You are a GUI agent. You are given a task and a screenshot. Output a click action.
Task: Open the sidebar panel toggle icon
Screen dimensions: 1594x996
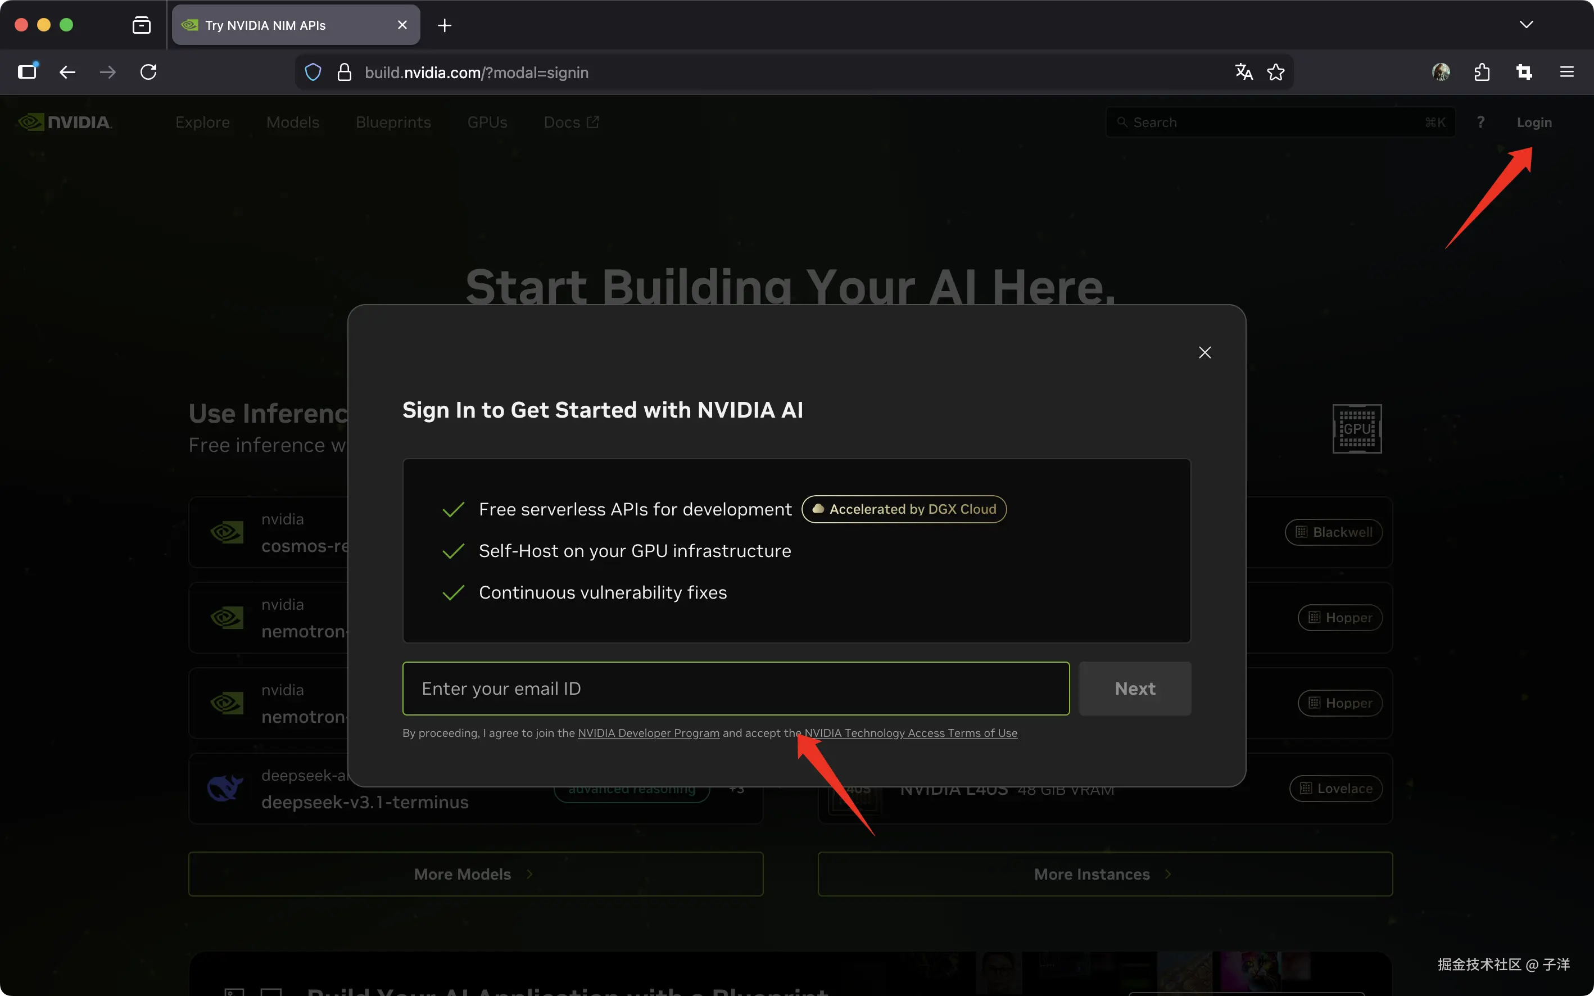[x=27, y=72]
